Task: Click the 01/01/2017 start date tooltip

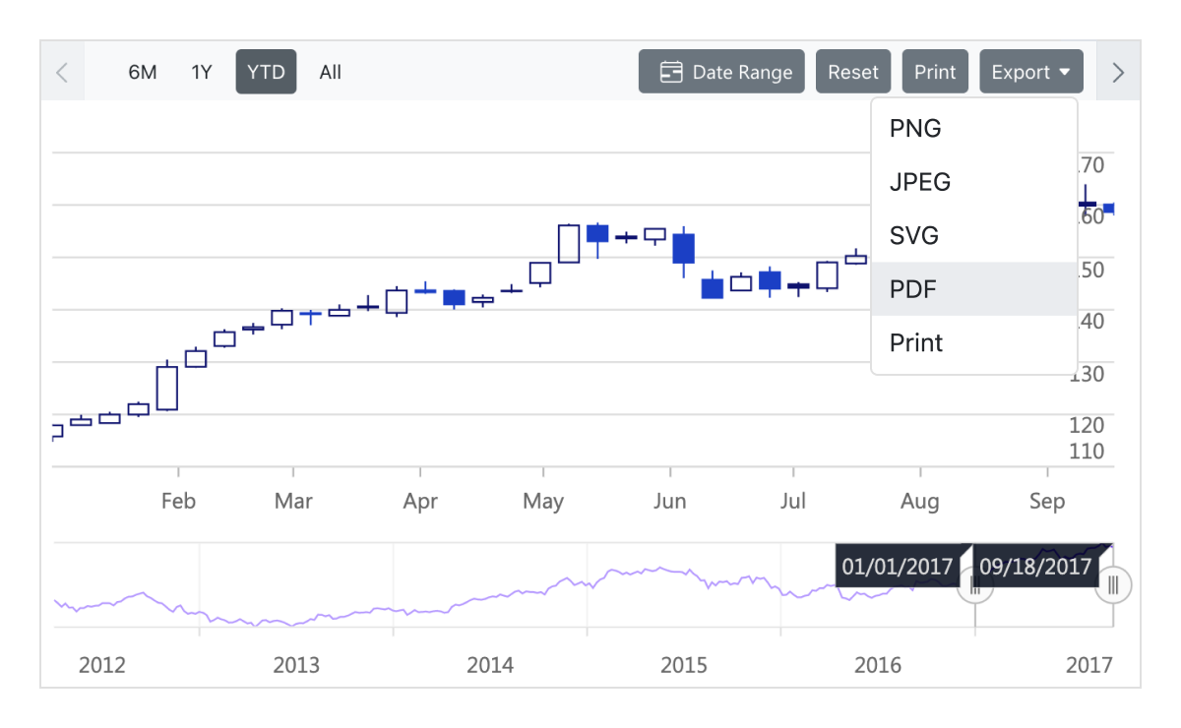Action: click(x=898, y=567)
